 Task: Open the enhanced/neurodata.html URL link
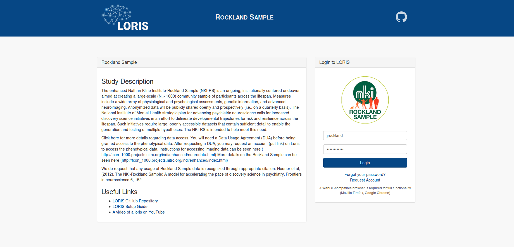pyautogui.click(x=158, y=155)
